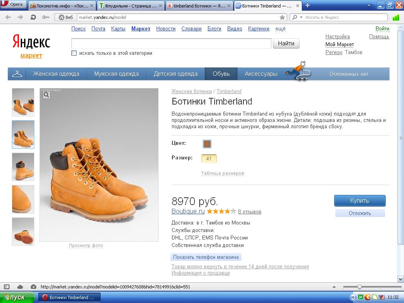The height and width of the screenshot is (303, 404).
Task: Click the Отложить button
Action: click(x=360, y=213)
